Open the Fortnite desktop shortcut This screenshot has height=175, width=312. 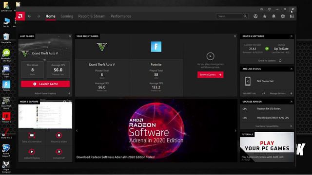tap(6, 86)
